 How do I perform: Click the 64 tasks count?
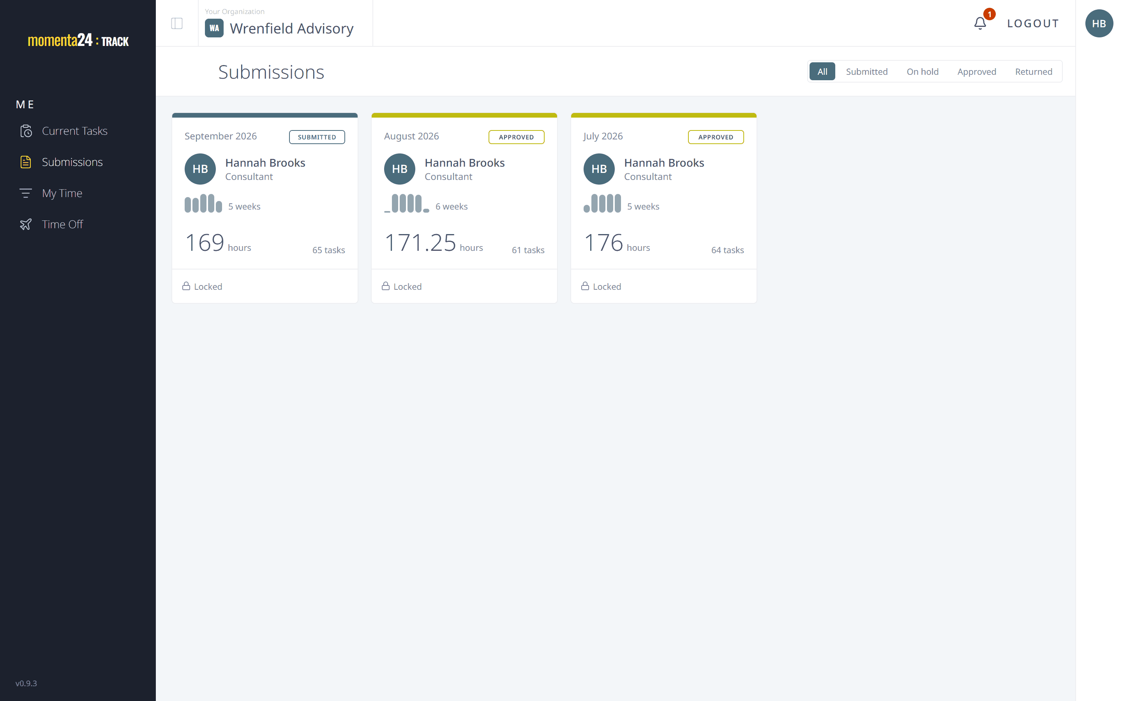point(727,250)
